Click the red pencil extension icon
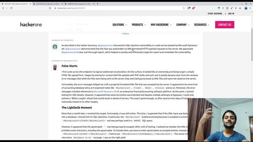 [x=232, y=8]
